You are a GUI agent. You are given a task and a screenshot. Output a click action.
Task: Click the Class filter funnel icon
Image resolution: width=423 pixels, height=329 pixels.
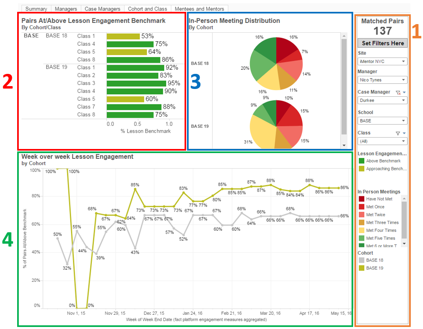398,133
